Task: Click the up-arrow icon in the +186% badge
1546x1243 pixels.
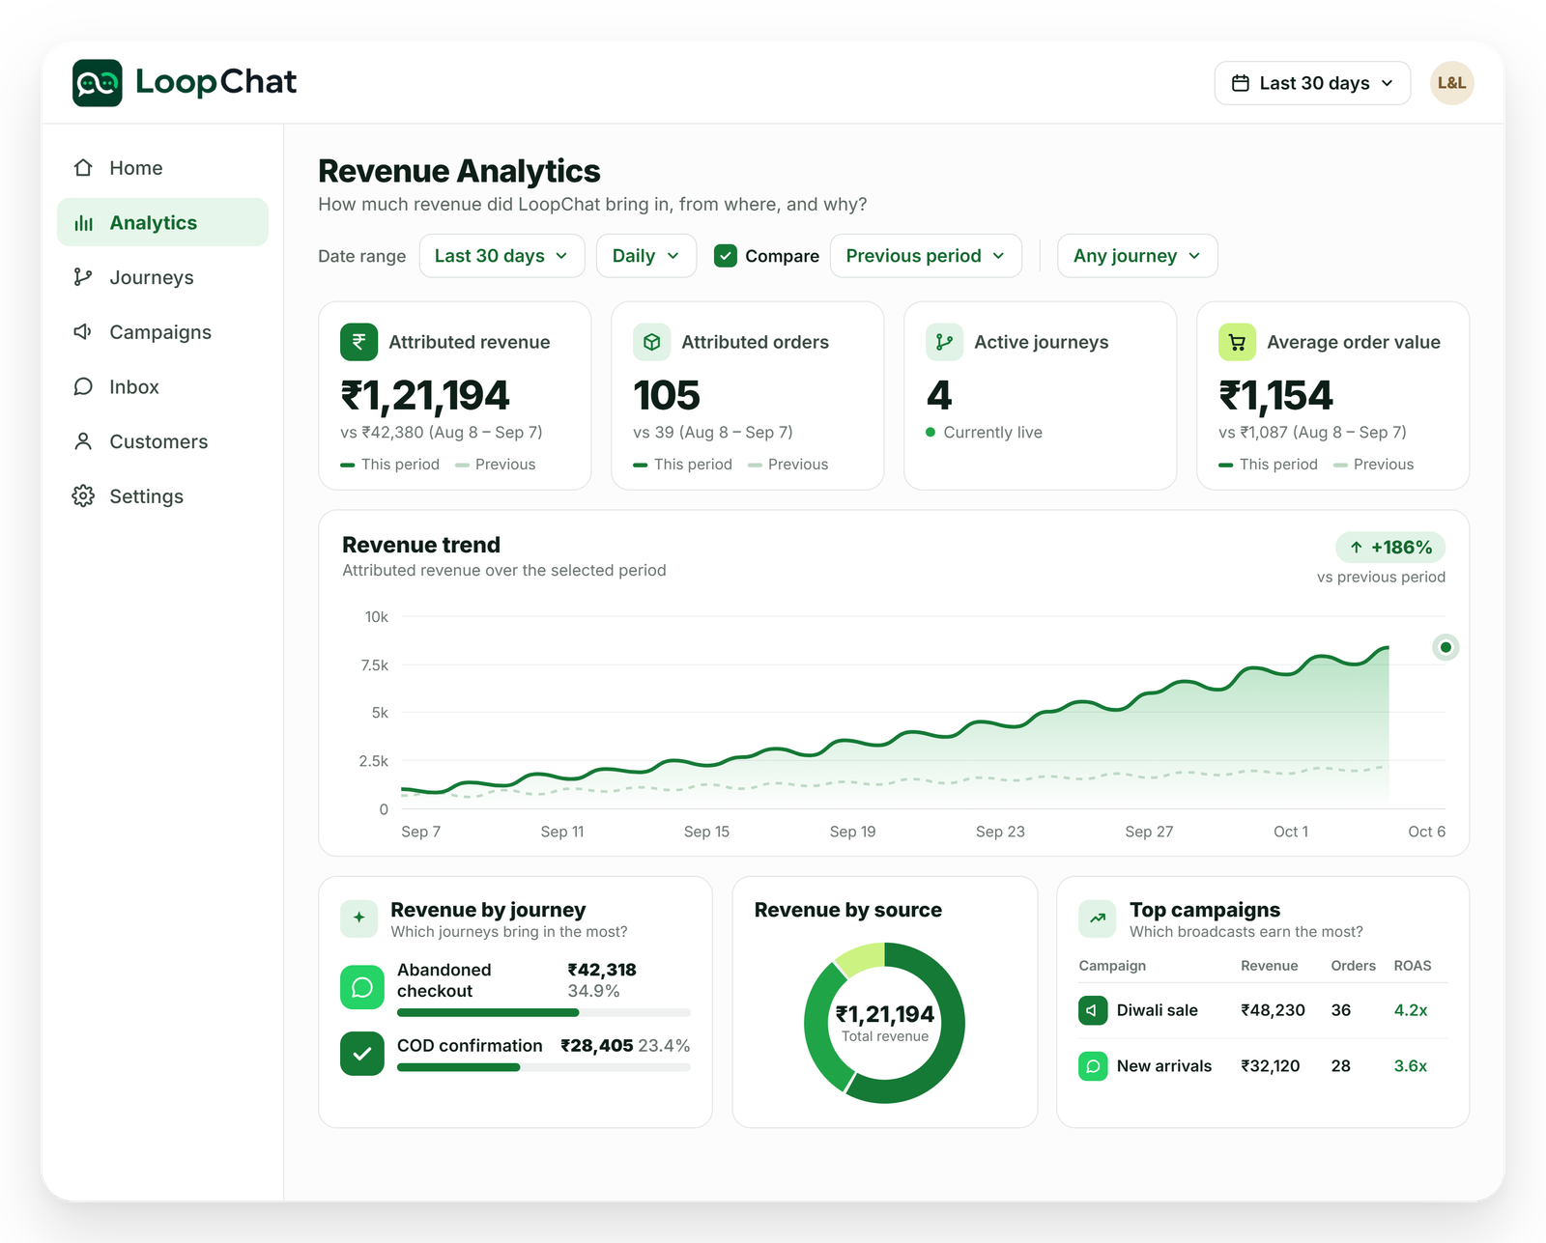Action: pyautogui.click(x=1357, y=548)
